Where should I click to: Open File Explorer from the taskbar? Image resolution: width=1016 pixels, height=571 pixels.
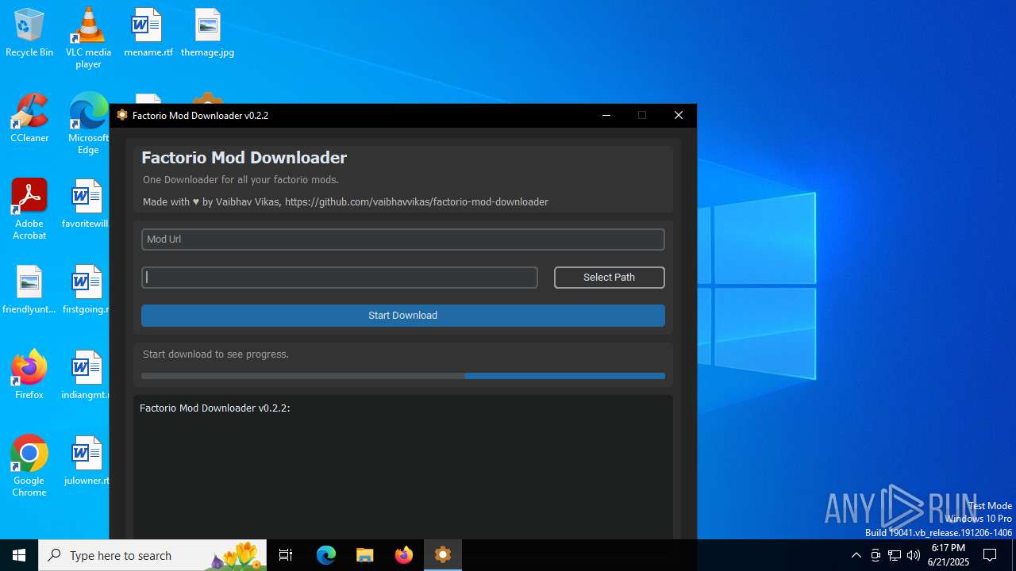(365, 555)
